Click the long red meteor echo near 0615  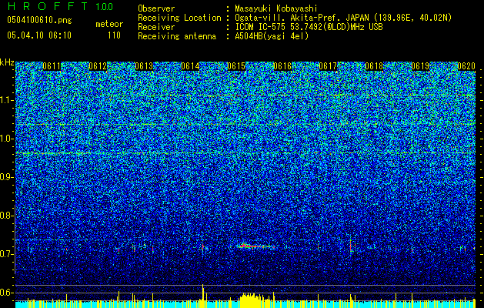[x=256, y=246]
